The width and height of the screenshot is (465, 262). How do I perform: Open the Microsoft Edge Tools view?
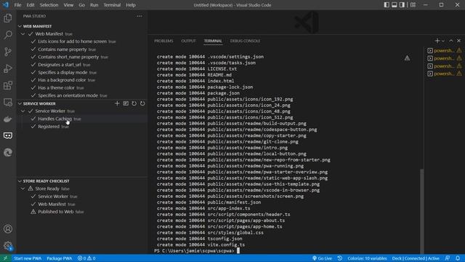coord(8,152)
